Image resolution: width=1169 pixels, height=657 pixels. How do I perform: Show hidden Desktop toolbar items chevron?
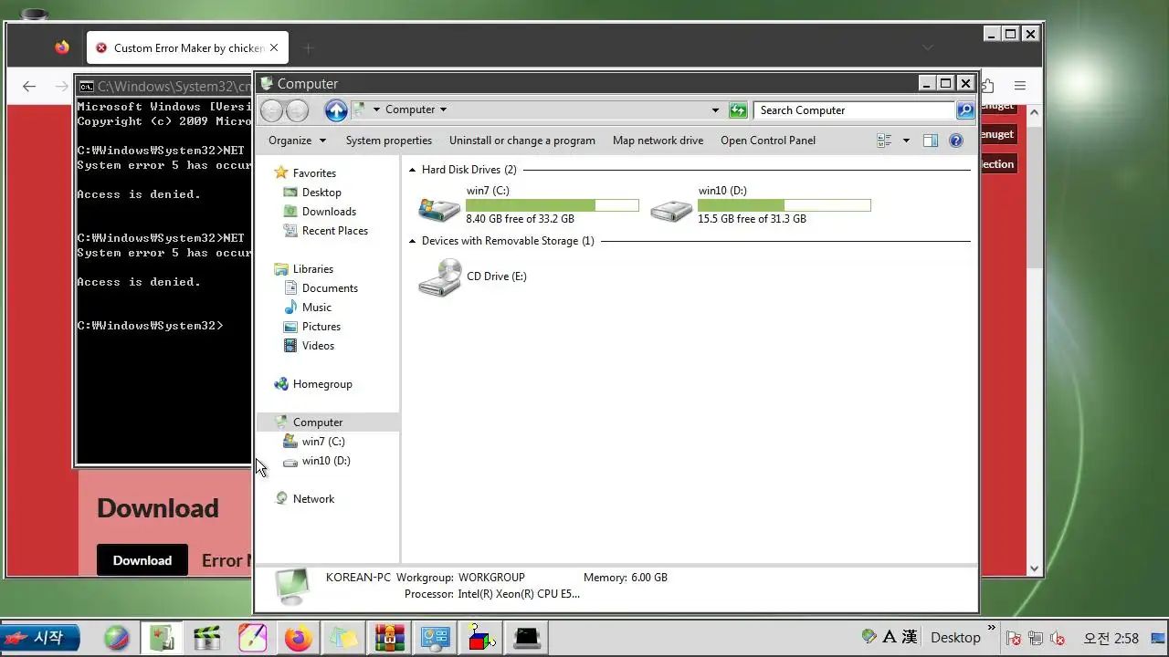(992, 630)
